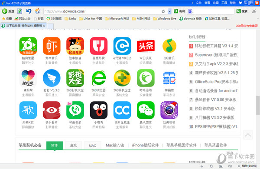This screenshot has width=260, height=169.
Task: Open the 收藏 favorites star in bookmarks bar
Action: pyautogui.click(x=7, y=19)
